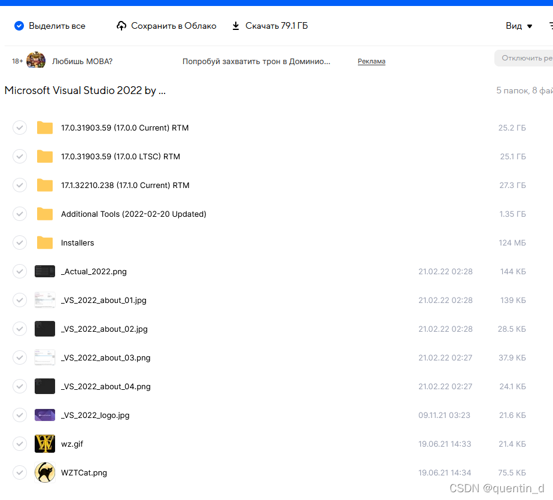
Task: Open thumbnail of _VS_2022_about_03.png
Action: (45, 358)
